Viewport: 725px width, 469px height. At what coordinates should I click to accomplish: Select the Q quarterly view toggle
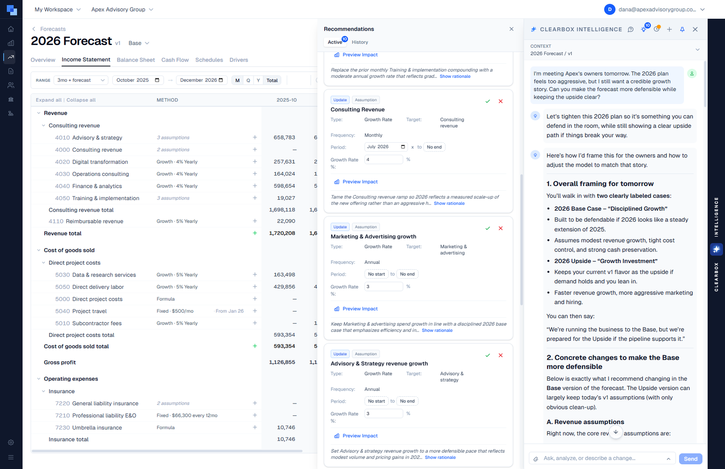point(248,80)
